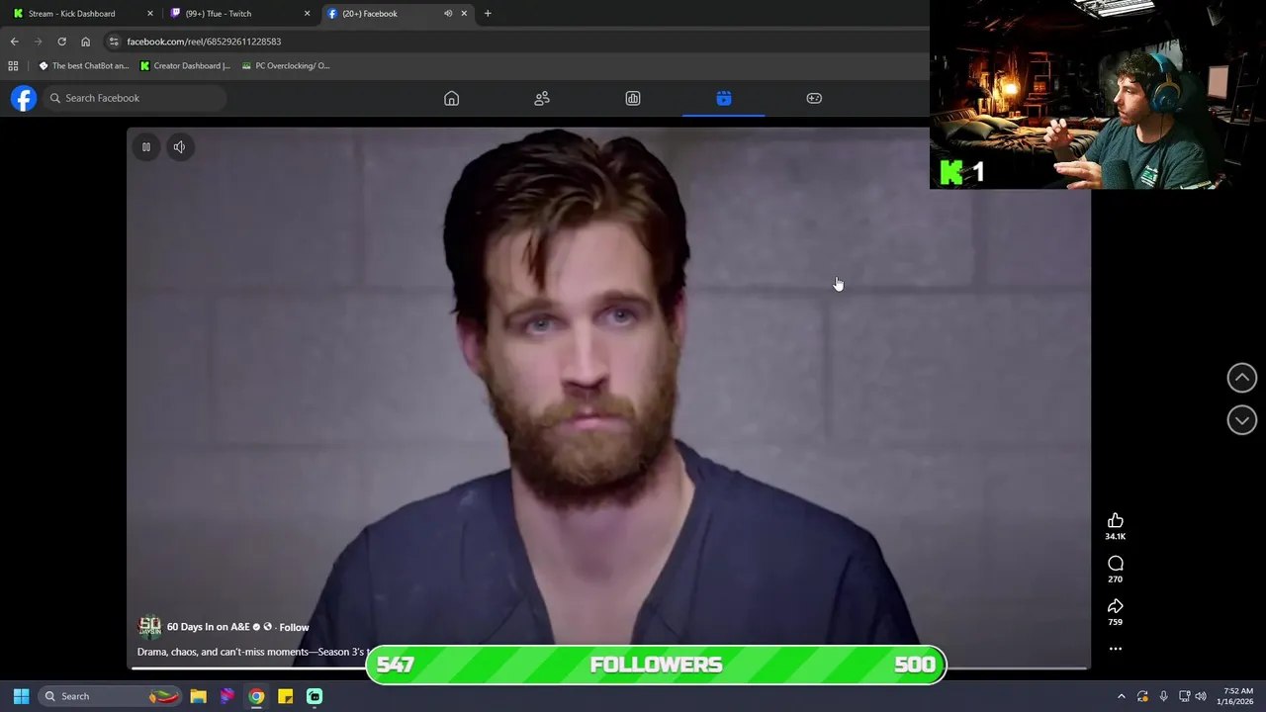
Task: Click the reel caption 'Drama, chaos, and can't-miss moments'
Action: (251, 652)
